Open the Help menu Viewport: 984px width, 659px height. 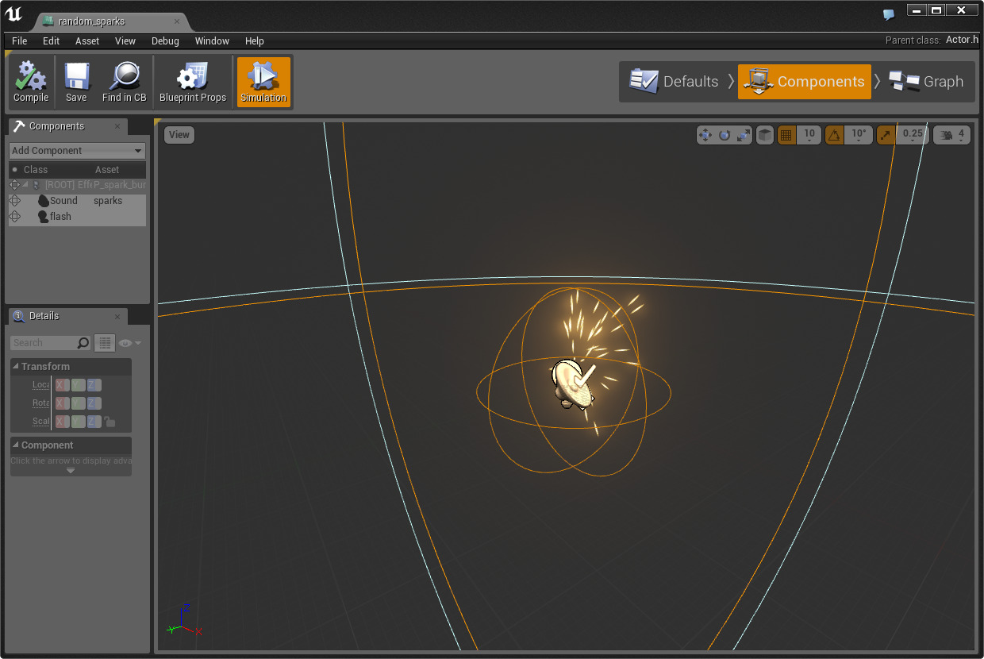tap(254, 41)
